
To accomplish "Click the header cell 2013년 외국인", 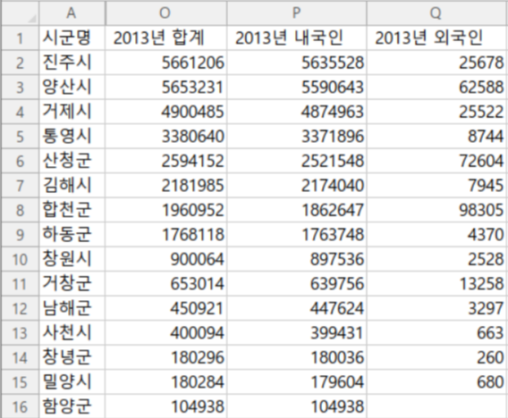I will tap(437, 38).
